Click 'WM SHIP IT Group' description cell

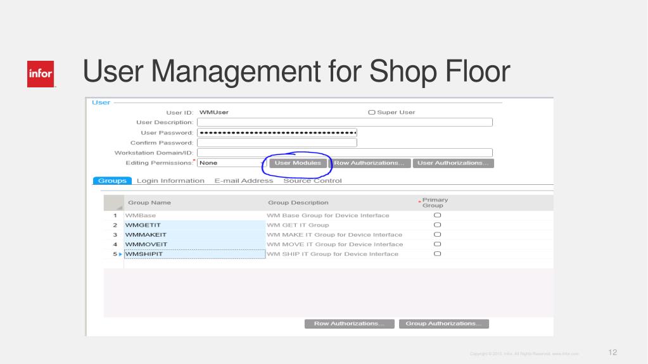(333, 254)
